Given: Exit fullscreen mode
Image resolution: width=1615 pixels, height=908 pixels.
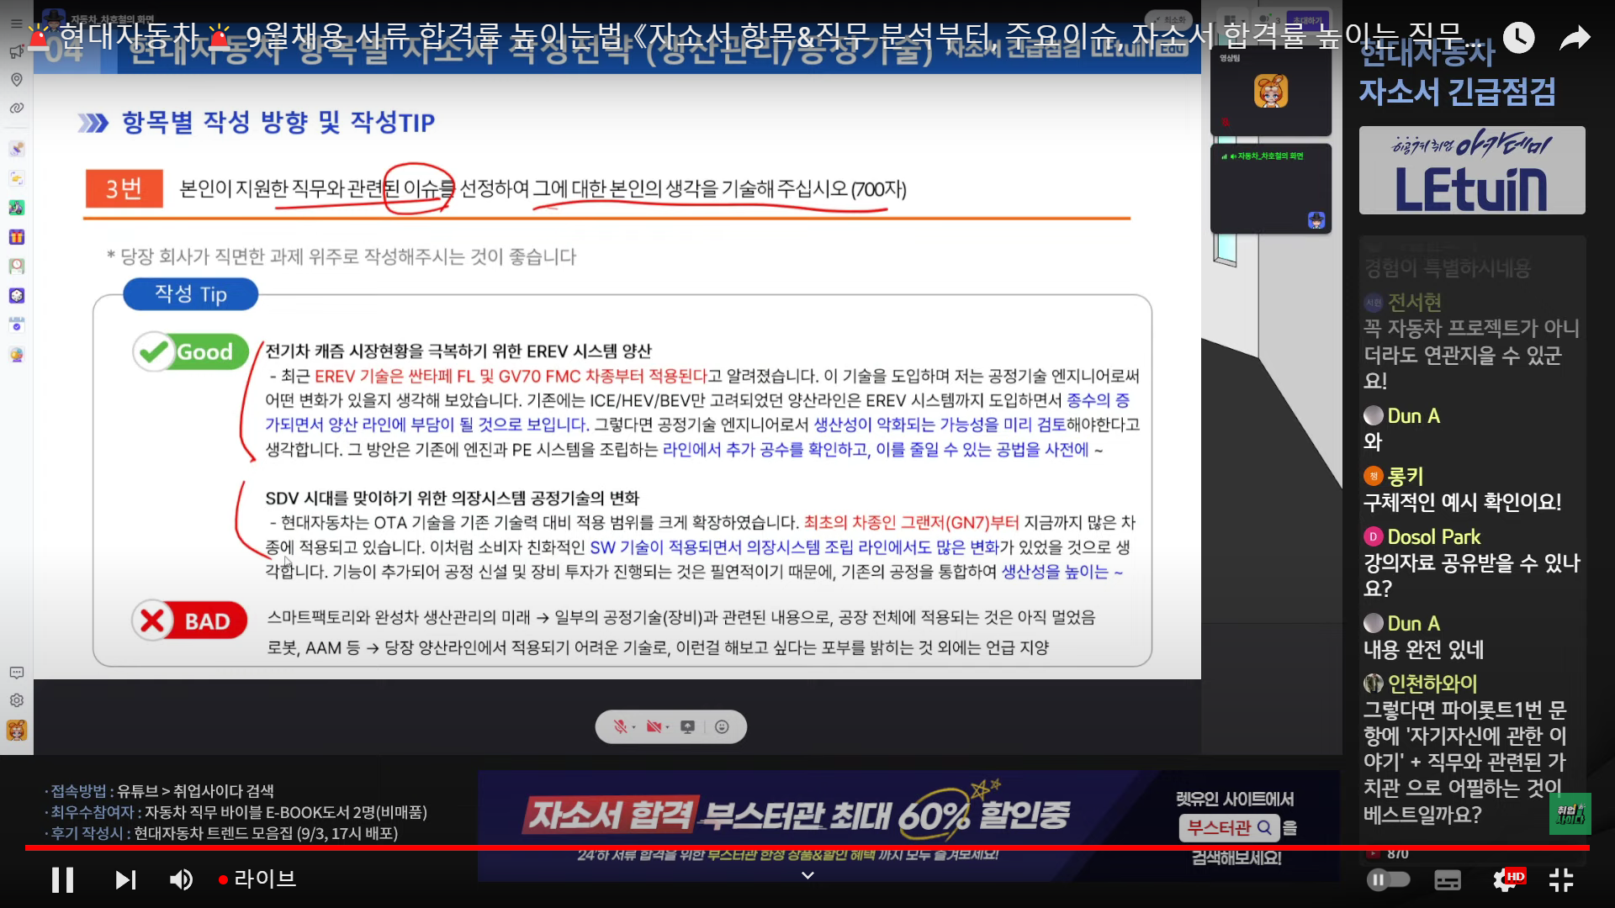Looking at the screenshot, I should (x=1561, y=879).
